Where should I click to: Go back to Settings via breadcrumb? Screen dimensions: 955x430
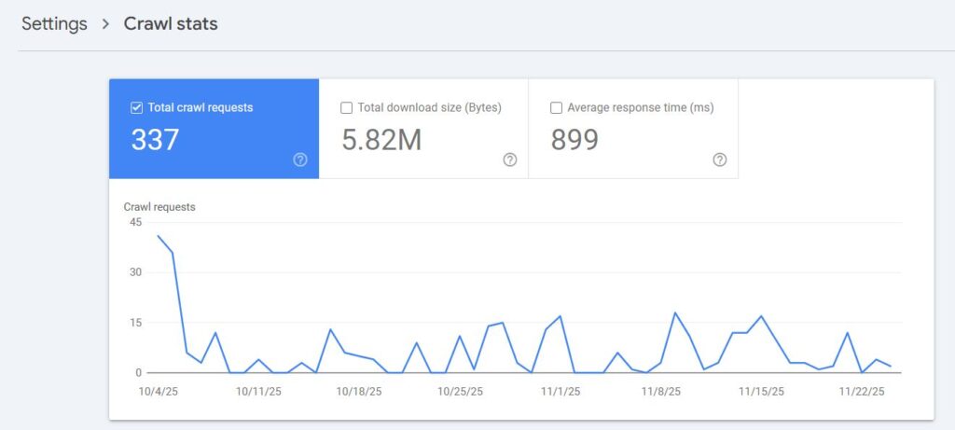click(54, 24)
